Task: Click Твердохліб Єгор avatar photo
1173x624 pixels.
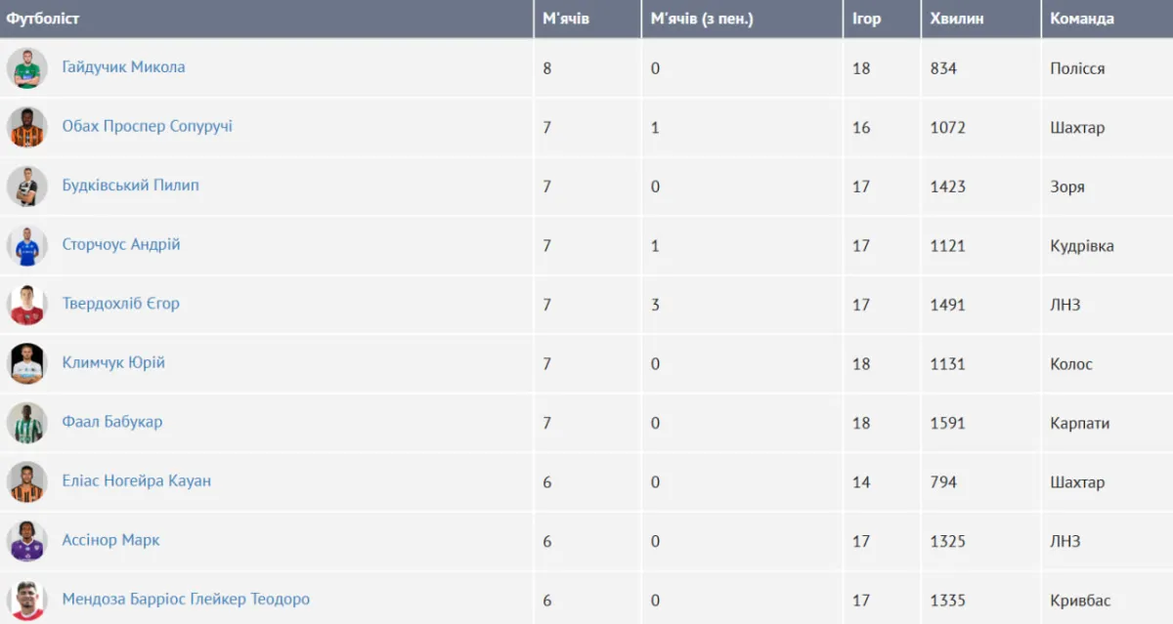Action: (26, 305)
